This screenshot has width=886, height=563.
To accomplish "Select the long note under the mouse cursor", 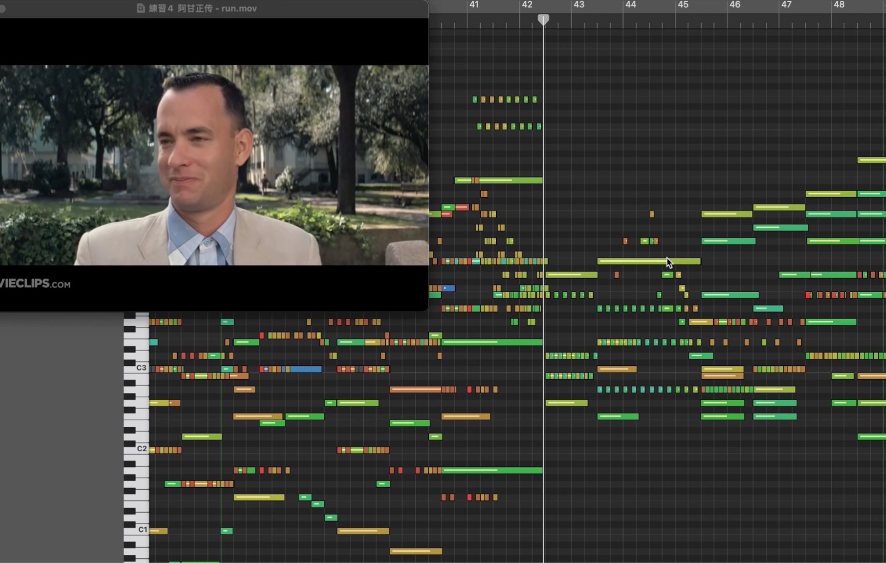I will (649, 261).
